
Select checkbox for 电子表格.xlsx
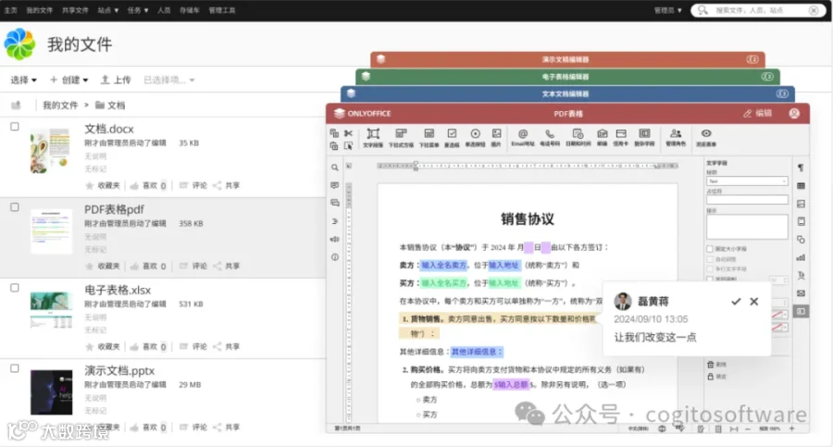point(15,288)
